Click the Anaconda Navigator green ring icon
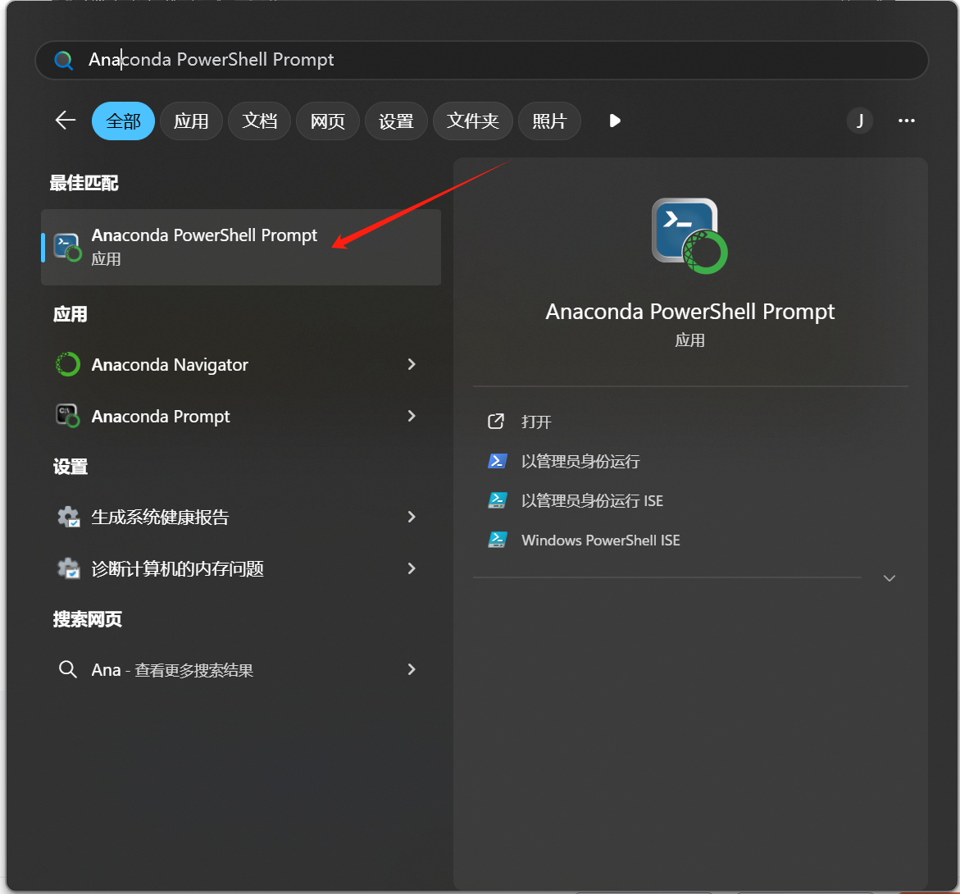960x894 pixels. 67,364
